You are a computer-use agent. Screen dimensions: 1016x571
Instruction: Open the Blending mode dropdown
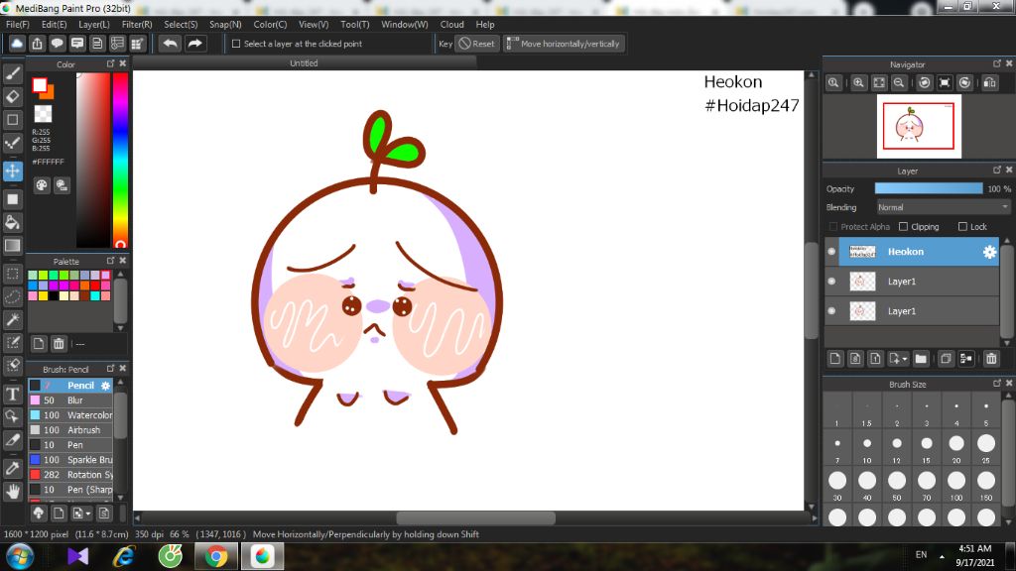[943, 207]
